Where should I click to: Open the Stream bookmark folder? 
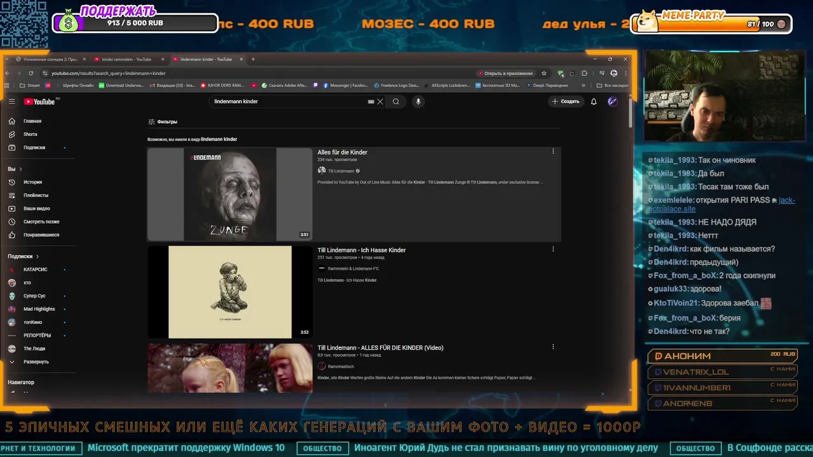pos(29,85)
